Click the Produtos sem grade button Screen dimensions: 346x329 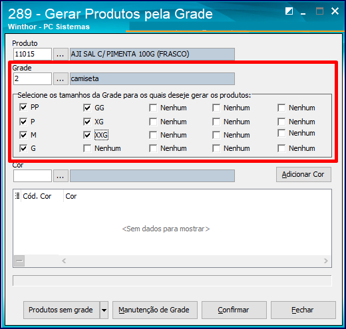click(61, 310)
